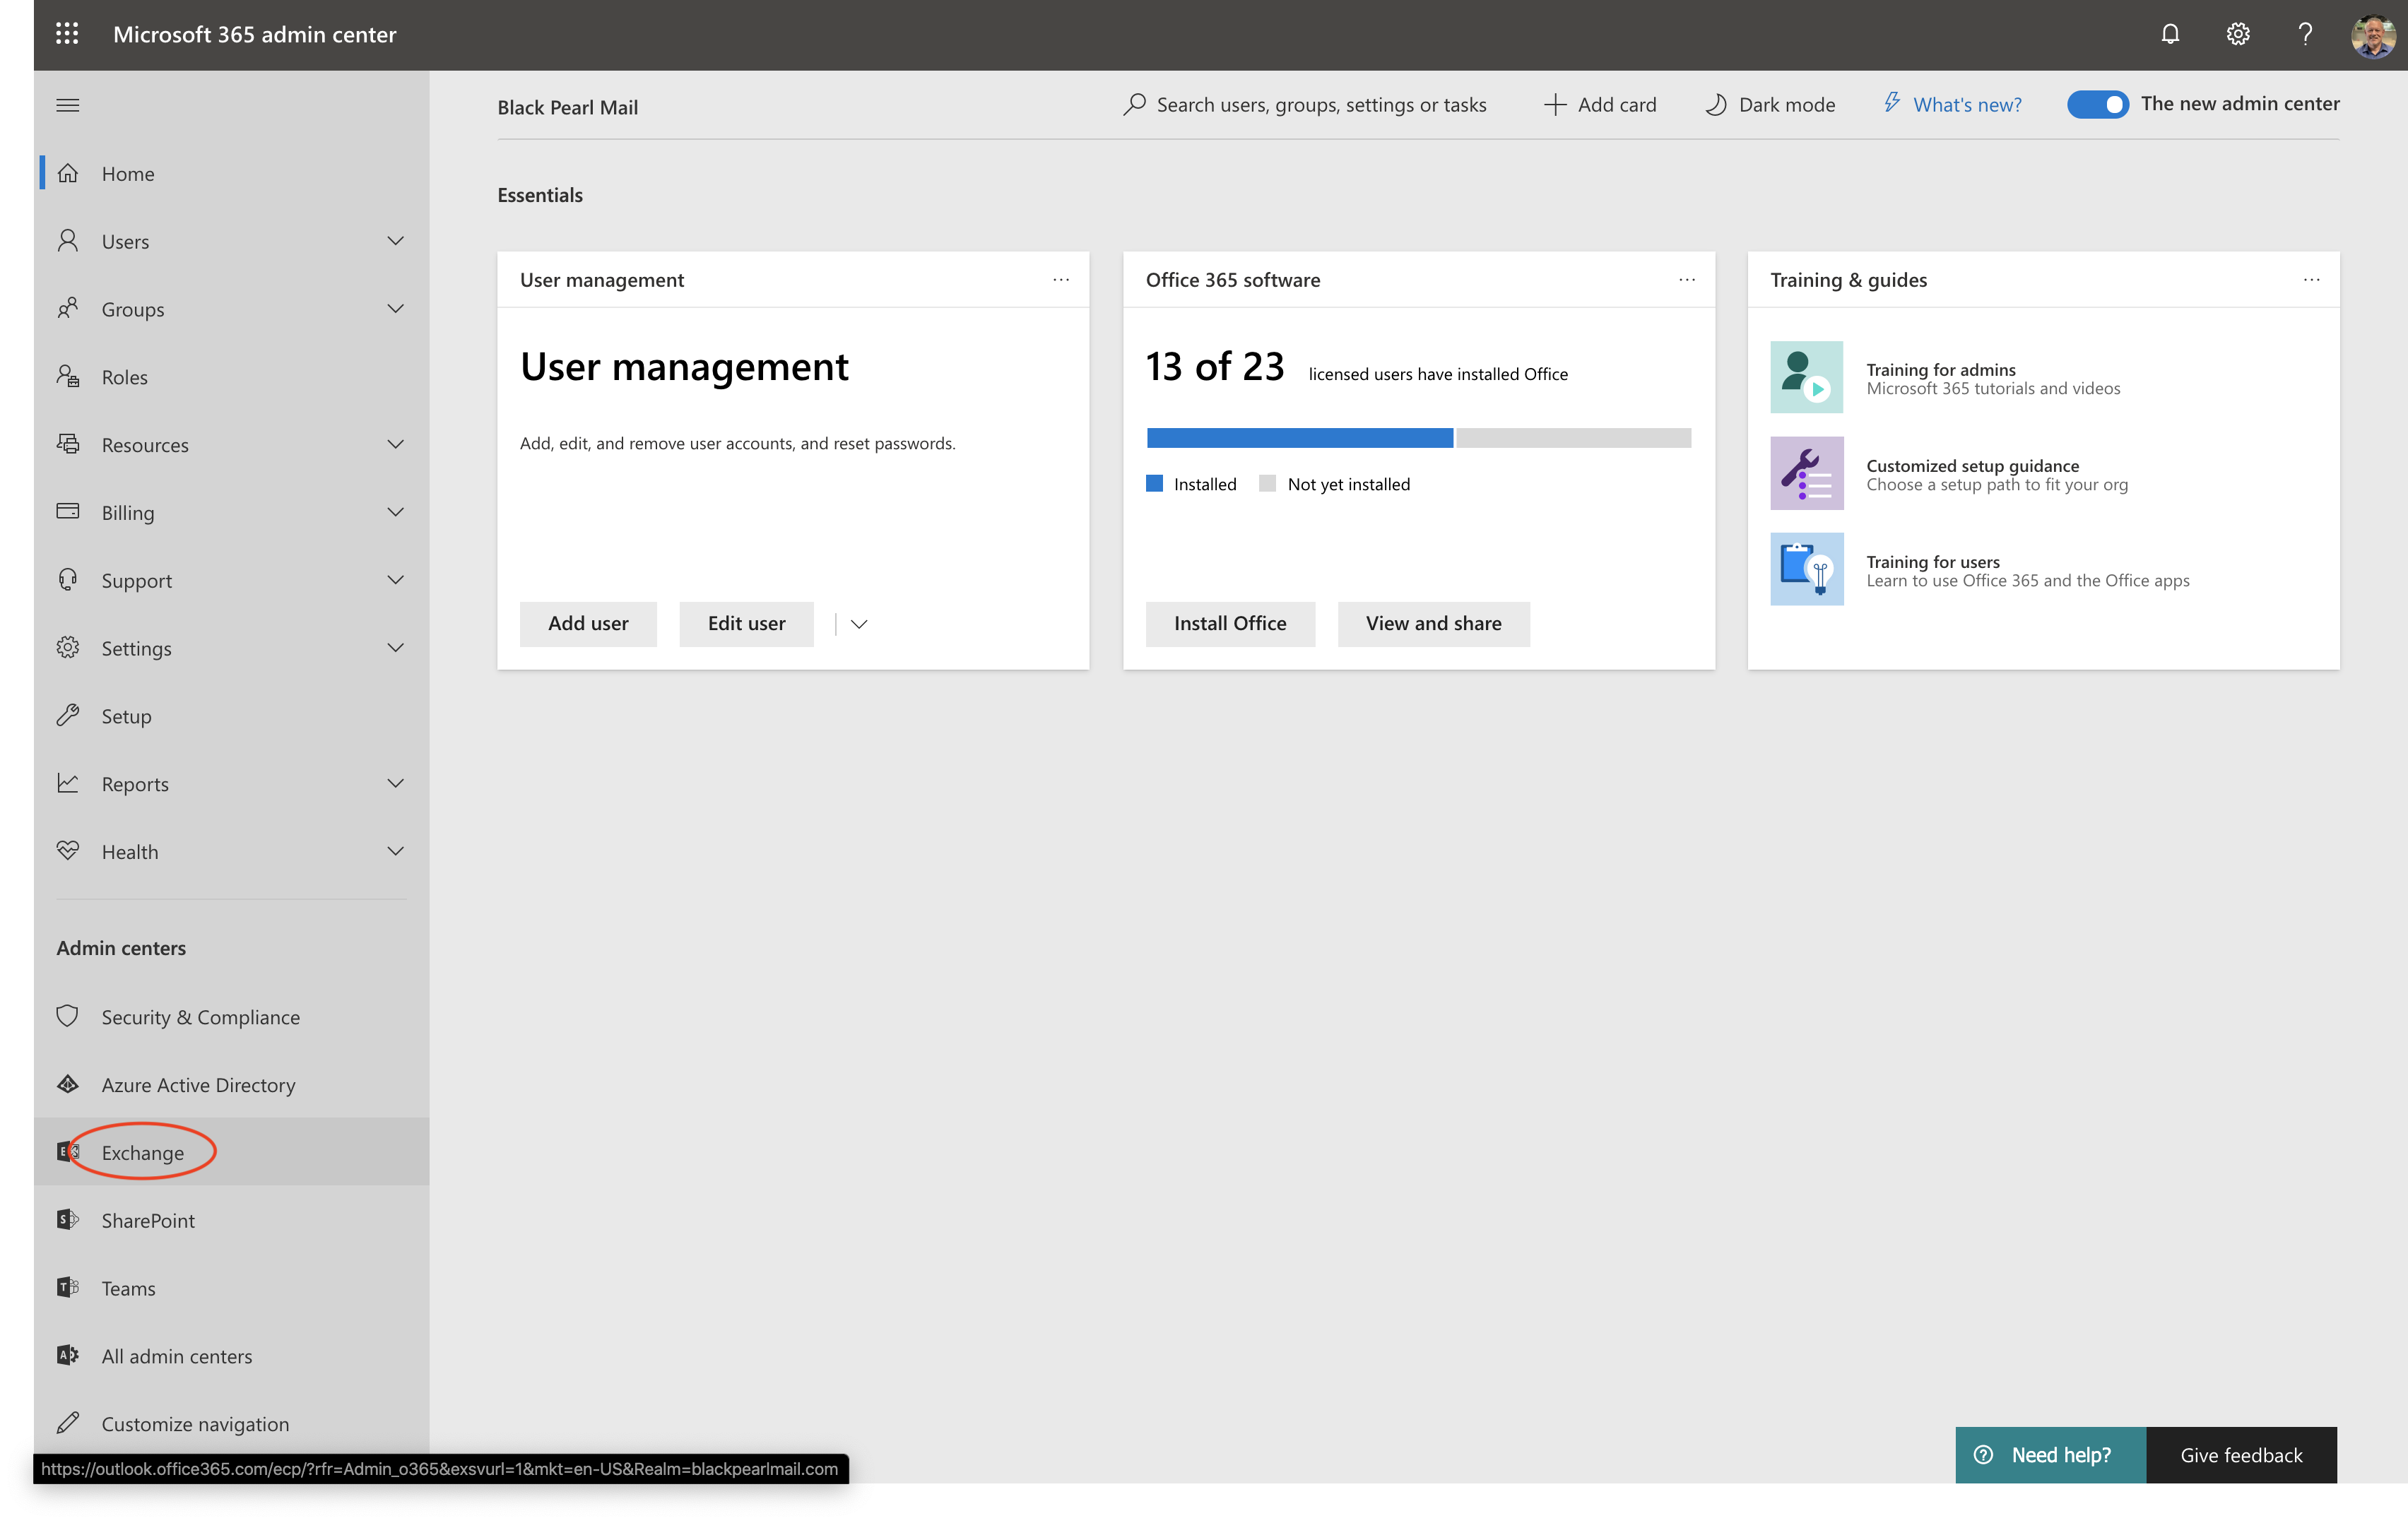Image resolution: width=2408 pixels, height=1523 pixels.
Task: Open dropdown arrow beside Edit user
Action: [x=858, y=624]
